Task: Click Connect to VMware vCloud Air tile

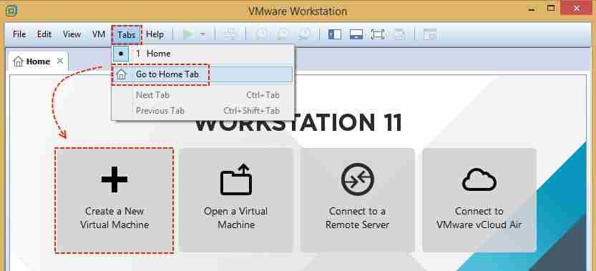Action: (x=479, y=200)
